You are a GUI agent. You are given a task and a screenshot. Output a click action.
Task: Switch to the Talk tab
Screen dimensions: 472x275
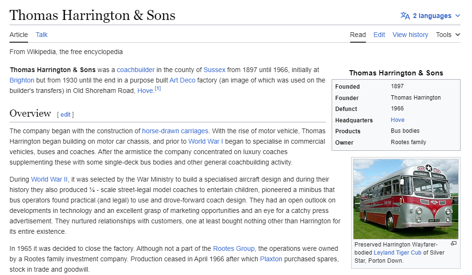click(41, 35)
